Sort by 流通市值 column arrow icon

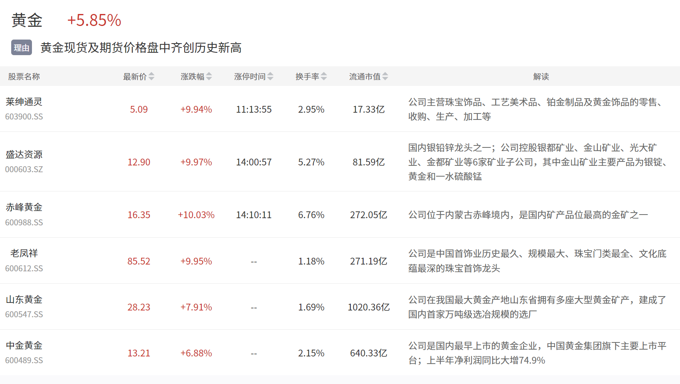pos(385,76)
